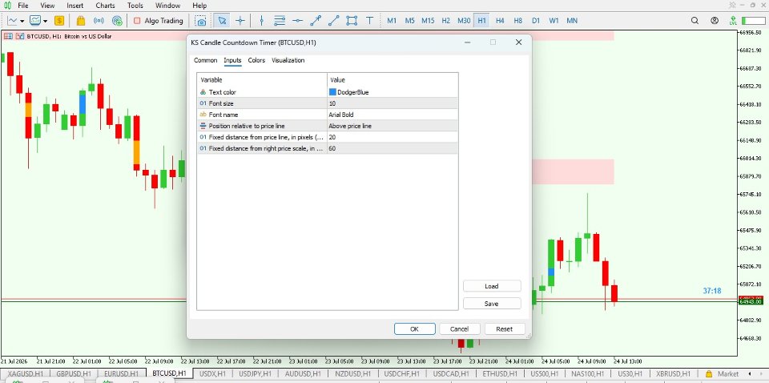Viewport: 769px width, 383px height.
Task: Switch to the NAS100,H1 chart tab
Action: click(587, 373)
